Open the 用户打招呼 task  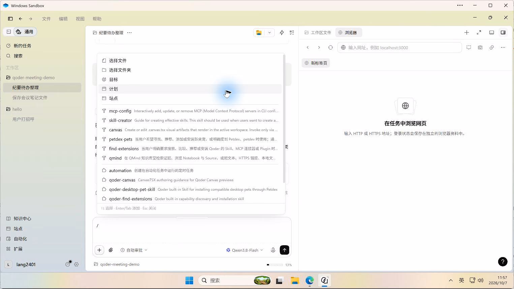coord(42,119)
